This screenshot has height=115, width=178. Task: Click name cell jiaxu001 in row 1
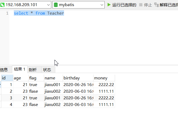pos(53,84)
